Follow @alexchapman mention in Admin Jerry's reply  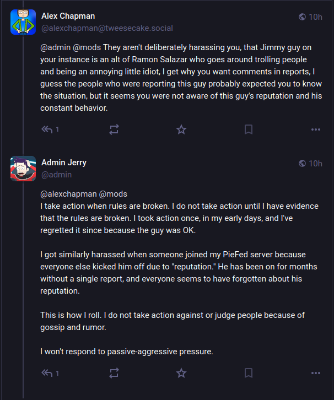pyautogui.click(x=68, y=193)
